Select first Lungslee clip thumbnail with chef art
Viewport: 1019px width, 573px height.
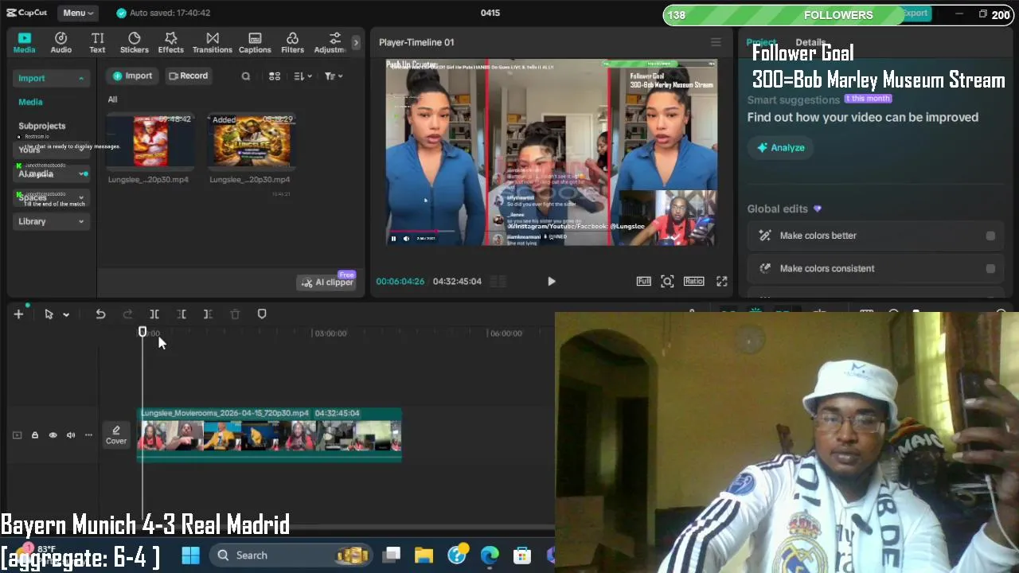click(150, 141)
